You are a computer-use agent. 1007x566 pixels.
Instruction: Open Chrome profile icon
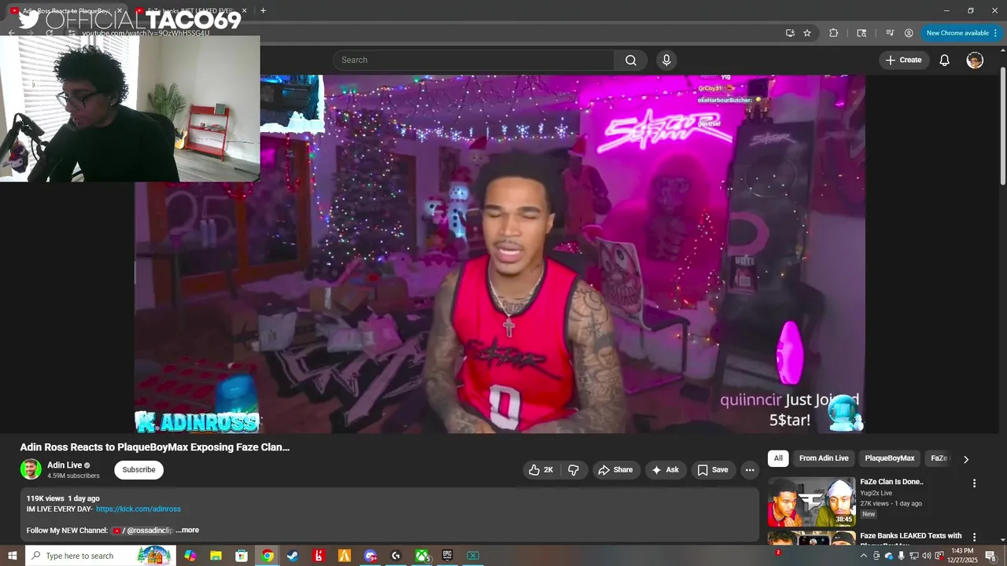tap(909, 33)
